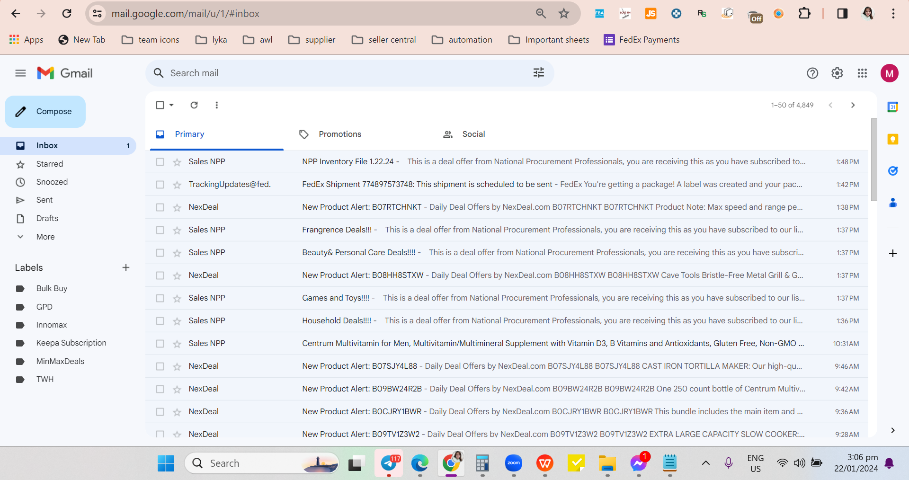Open the Inbox folder

coord(68,146)
